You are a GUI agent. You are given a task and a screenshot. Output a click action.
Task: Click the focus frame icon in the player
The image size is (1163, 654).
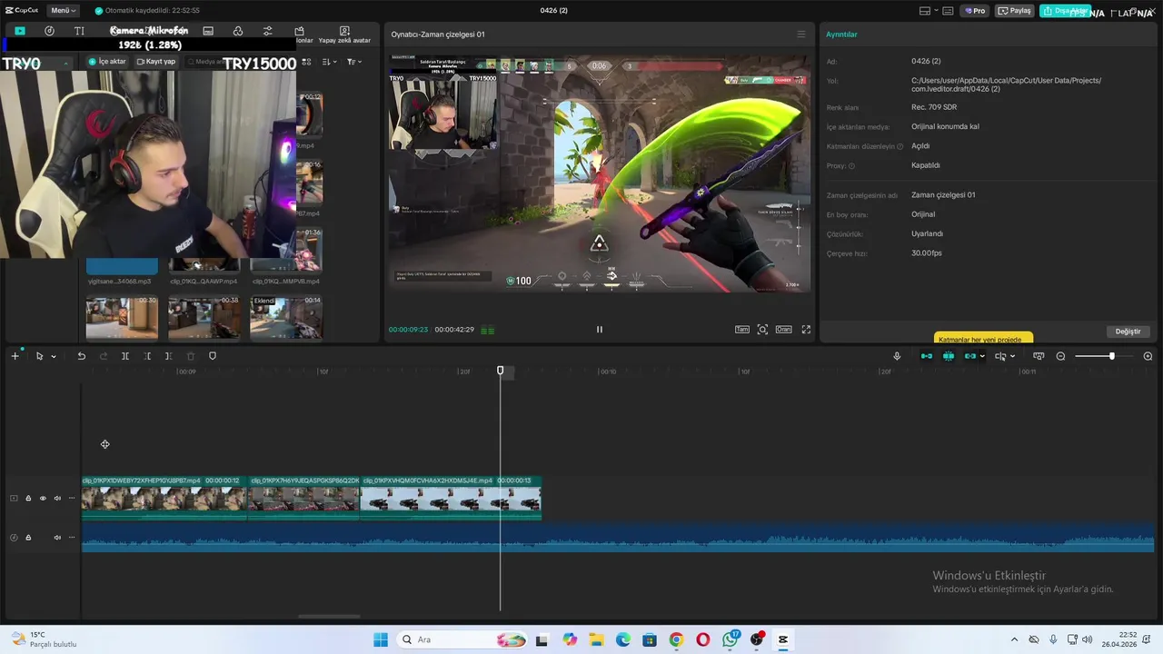point(762,330)
